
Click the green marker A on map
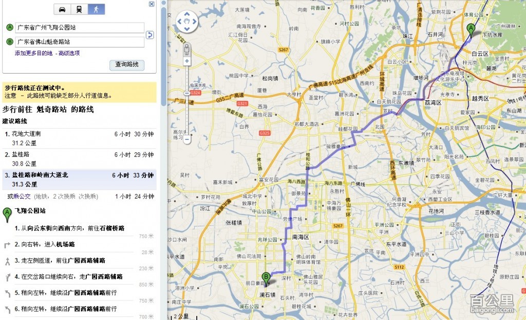coord(471,30)
